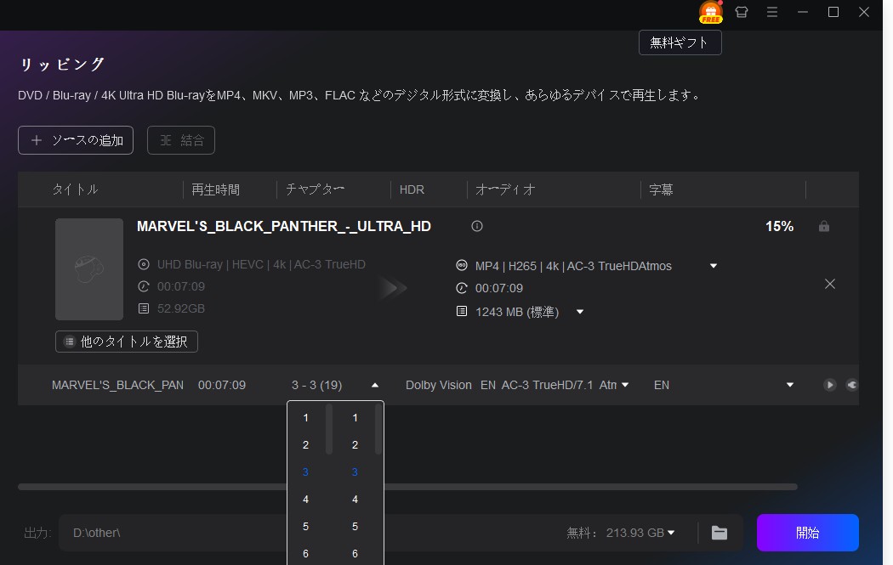The height and width of the screenshot is (565, 893).
Task: Select start chapter 2 in left list
Action: (x=306, y=445)
